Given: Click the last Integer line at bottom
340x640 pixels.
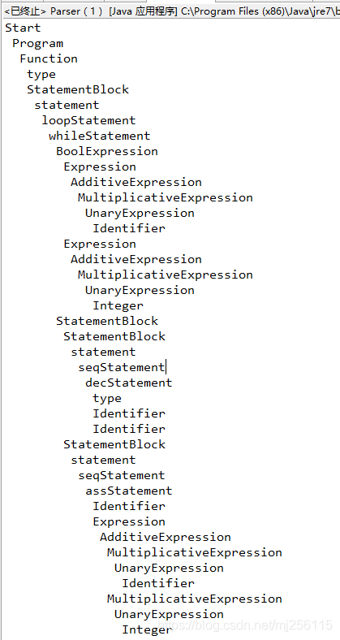Looking at the screenshot, I should (x=147, y=629).
